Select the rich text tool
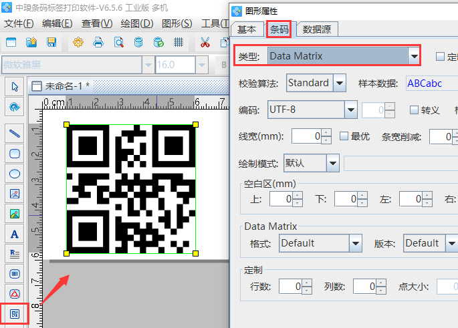The image size is (458, 328). click(x=15, y=254)
